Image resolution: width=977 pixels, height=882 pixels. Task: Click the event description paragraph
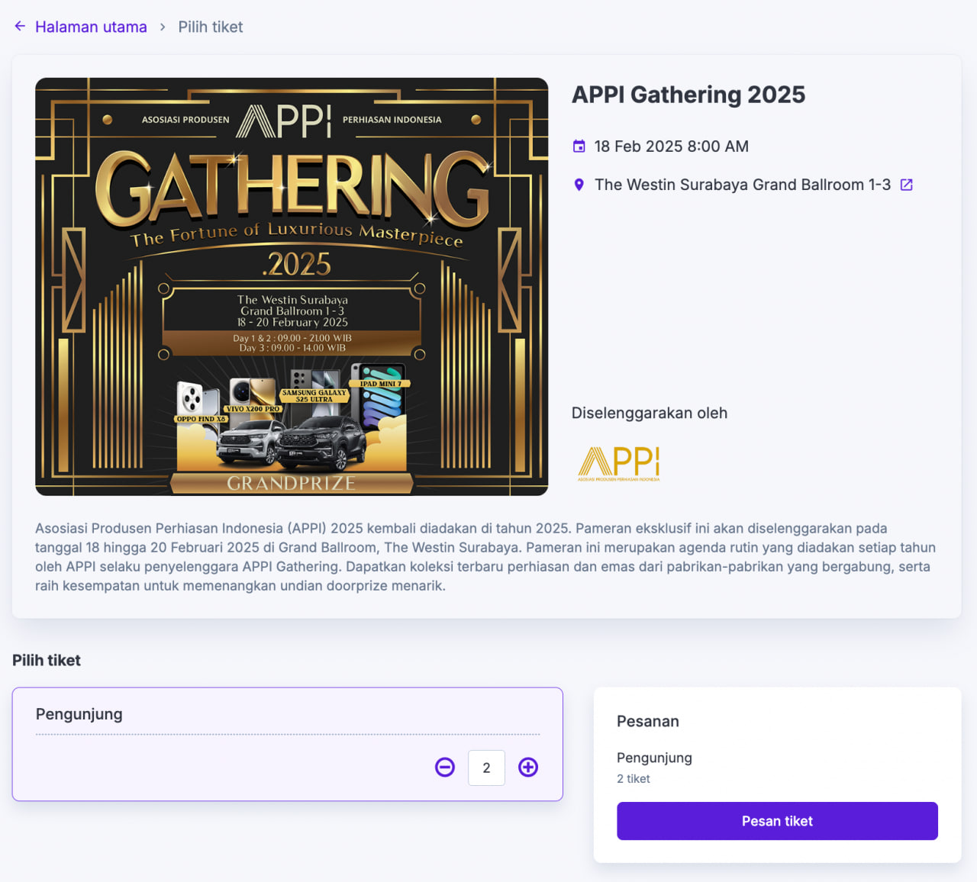click(x=485, y=557)
